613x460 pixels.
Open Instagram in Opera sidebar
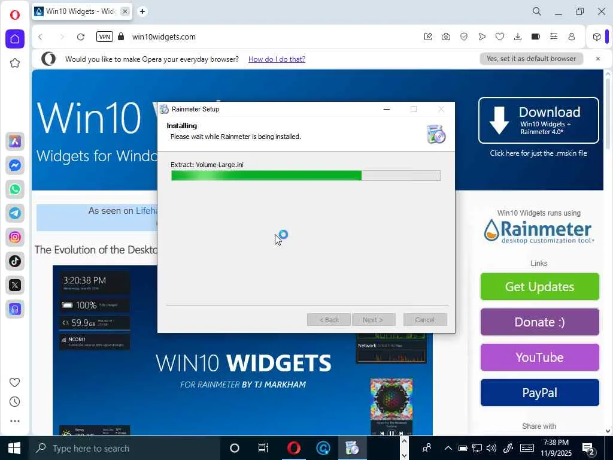pos(15,237)
